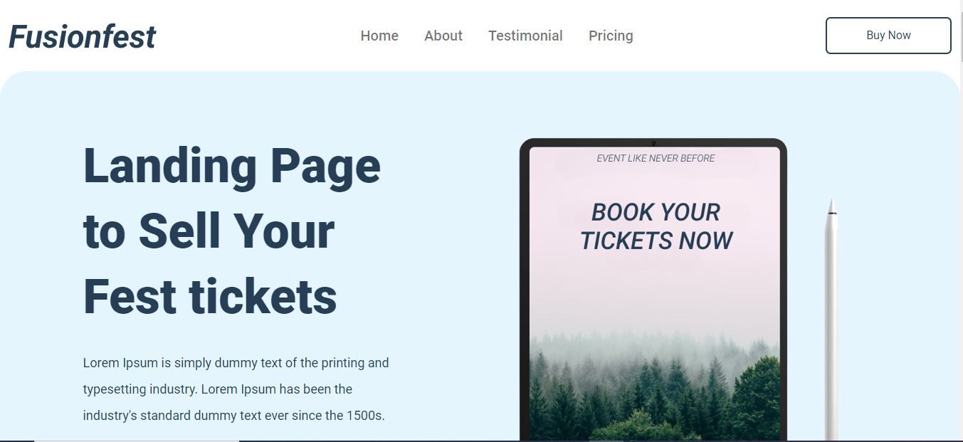Click the tablet's dark left bezel
Viewport: 963px width, 442px height.
pos(525,285)
